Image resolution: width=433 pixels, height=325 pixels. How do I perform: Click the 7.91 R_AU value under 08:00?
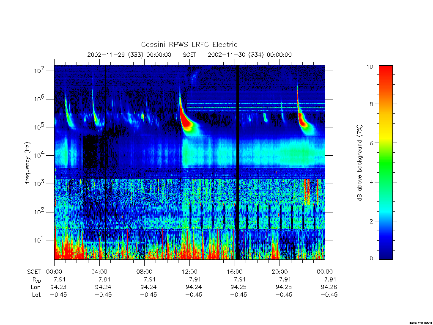pos(150,279)
